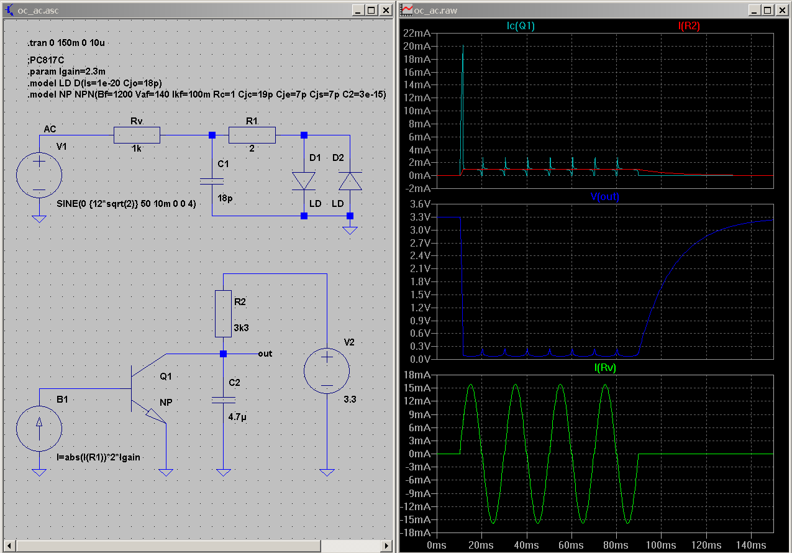
Task: Click the 3k3 value of R2
Action: (x=242, y=327)
